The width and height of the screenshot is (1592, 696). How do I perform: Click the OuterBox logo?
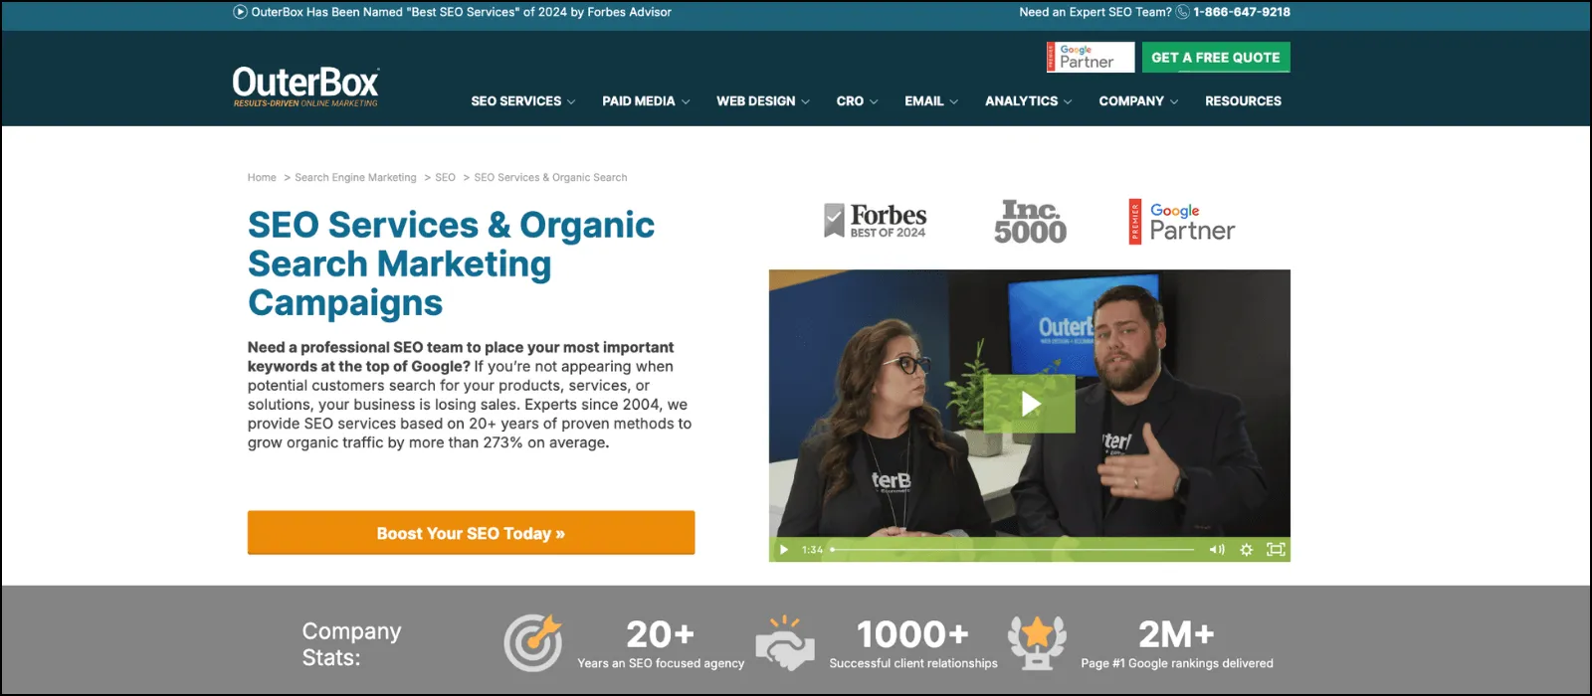coord(305,87)
